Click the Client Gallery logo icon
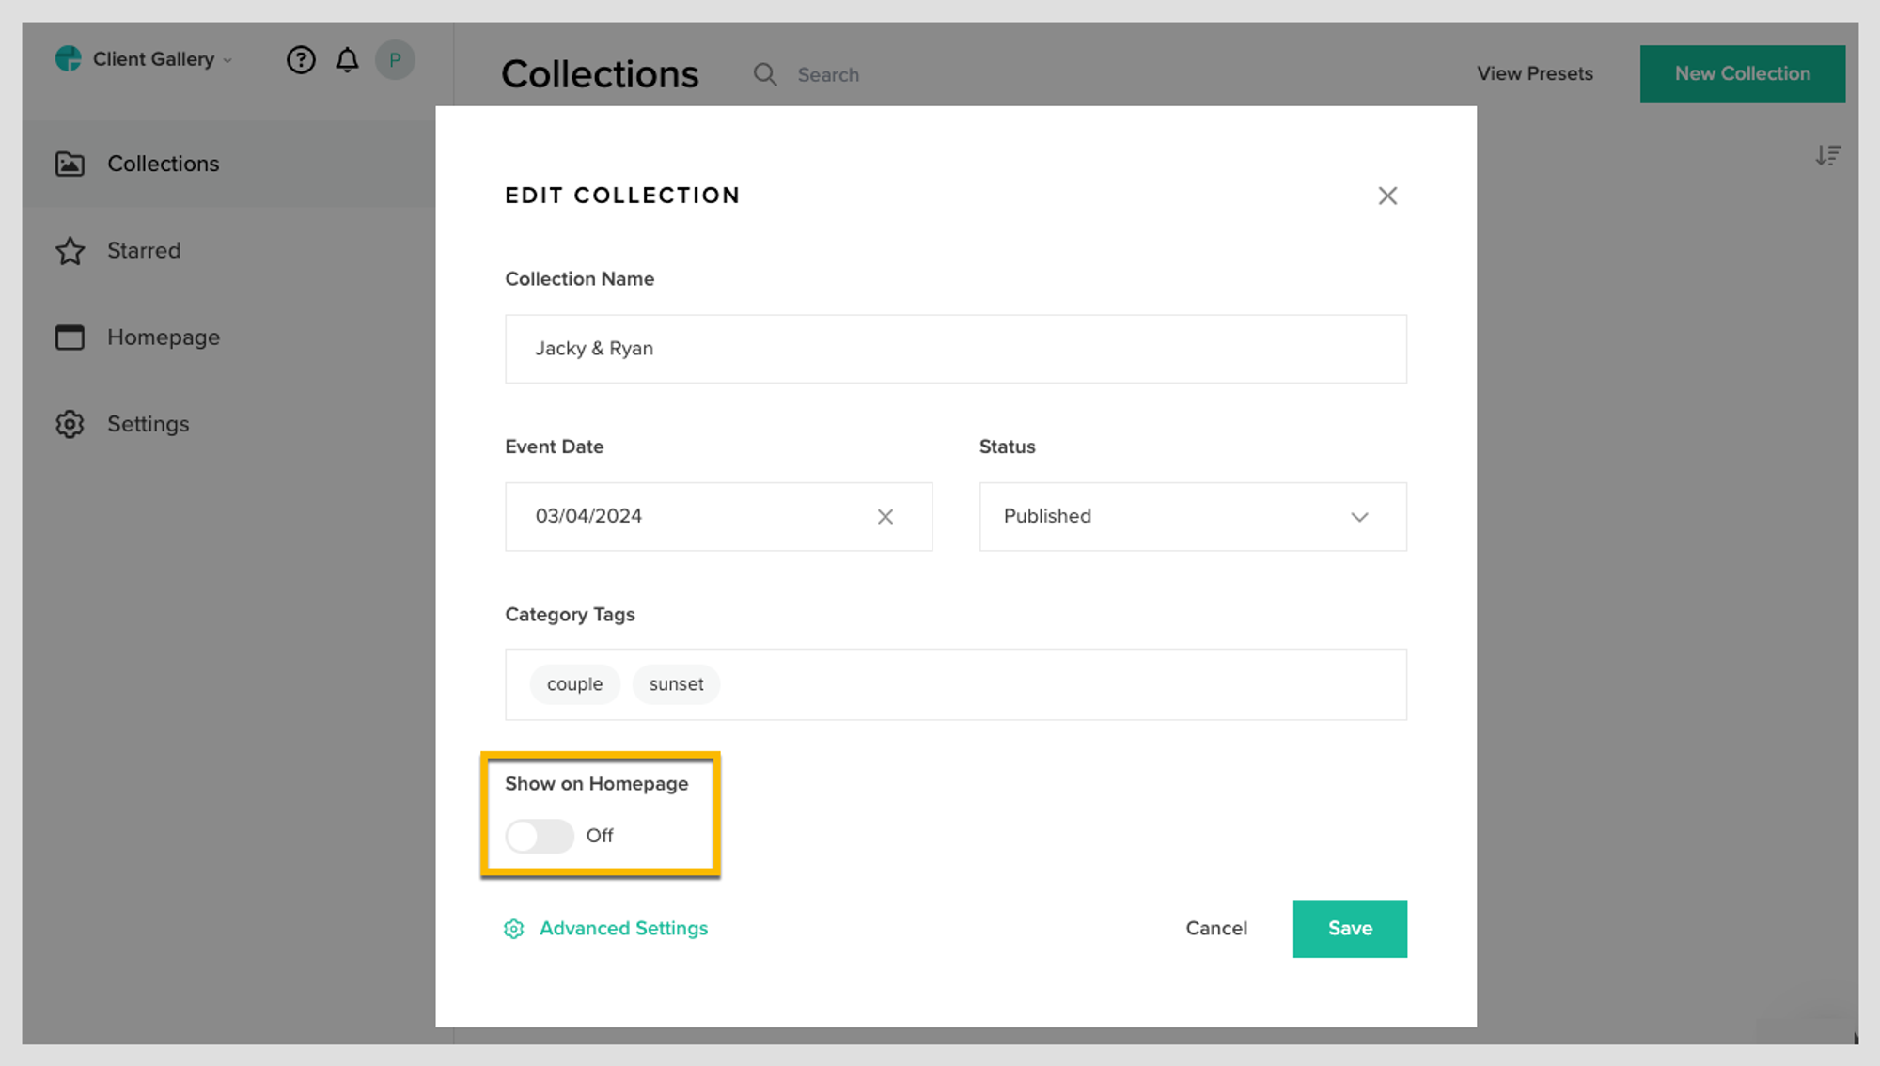1880x1066 pixels. pos(68,59)
